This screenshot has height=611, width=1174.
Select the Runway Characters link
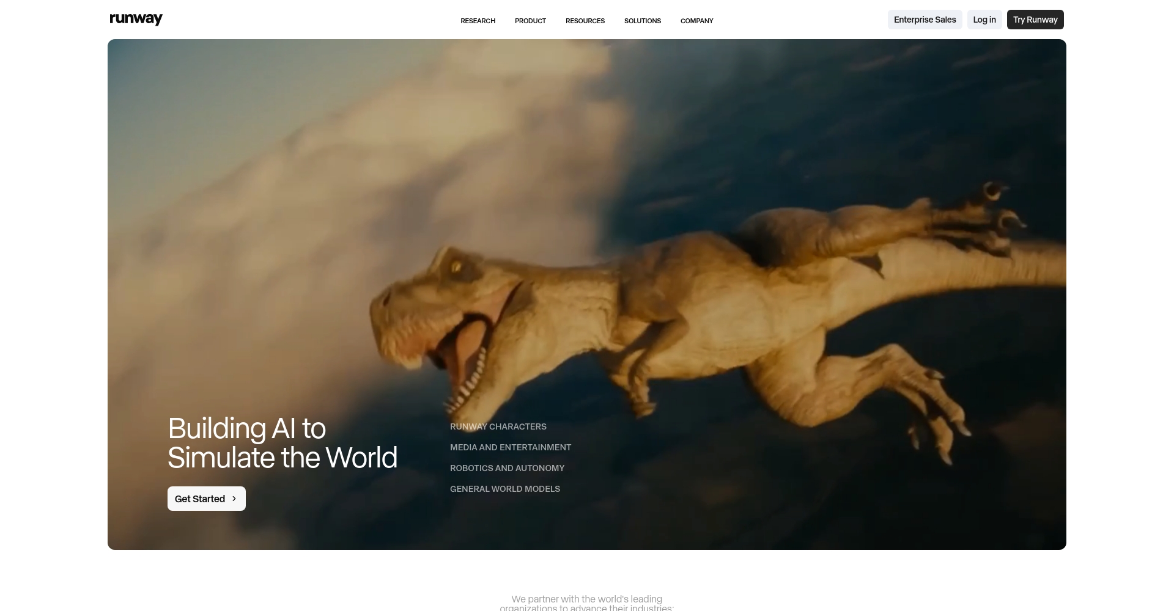pos(498,426)
